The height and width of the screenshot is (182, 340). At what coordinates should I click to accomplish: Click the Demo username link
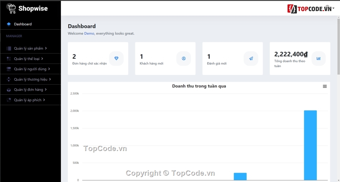click(x=89, y=34)
